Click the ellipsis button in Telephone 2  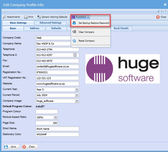point(75,55)
